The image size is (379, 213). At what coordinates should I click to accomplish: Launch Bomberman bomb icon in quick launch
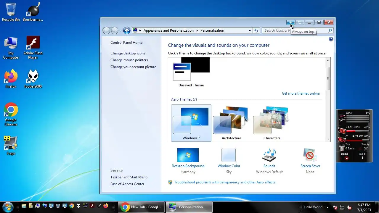coord(99,206)
